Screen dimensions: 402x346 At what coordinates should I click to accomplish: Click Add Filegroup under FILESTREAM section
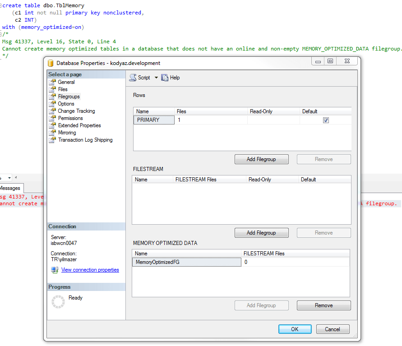click(261, 232)
